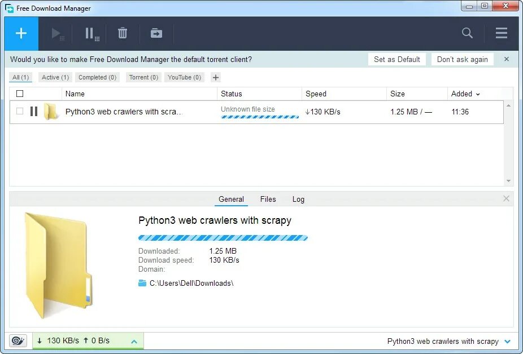The height and width of the screenshot is (354, 523).
Task: Select the Completed (0) filter tab
Action: (x=97, y=77)
